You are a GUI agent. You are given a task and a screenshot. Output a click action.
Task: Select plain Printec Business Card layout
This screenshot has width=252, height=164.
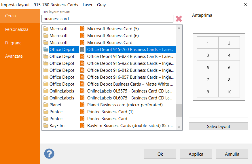[x=107, y=119]
